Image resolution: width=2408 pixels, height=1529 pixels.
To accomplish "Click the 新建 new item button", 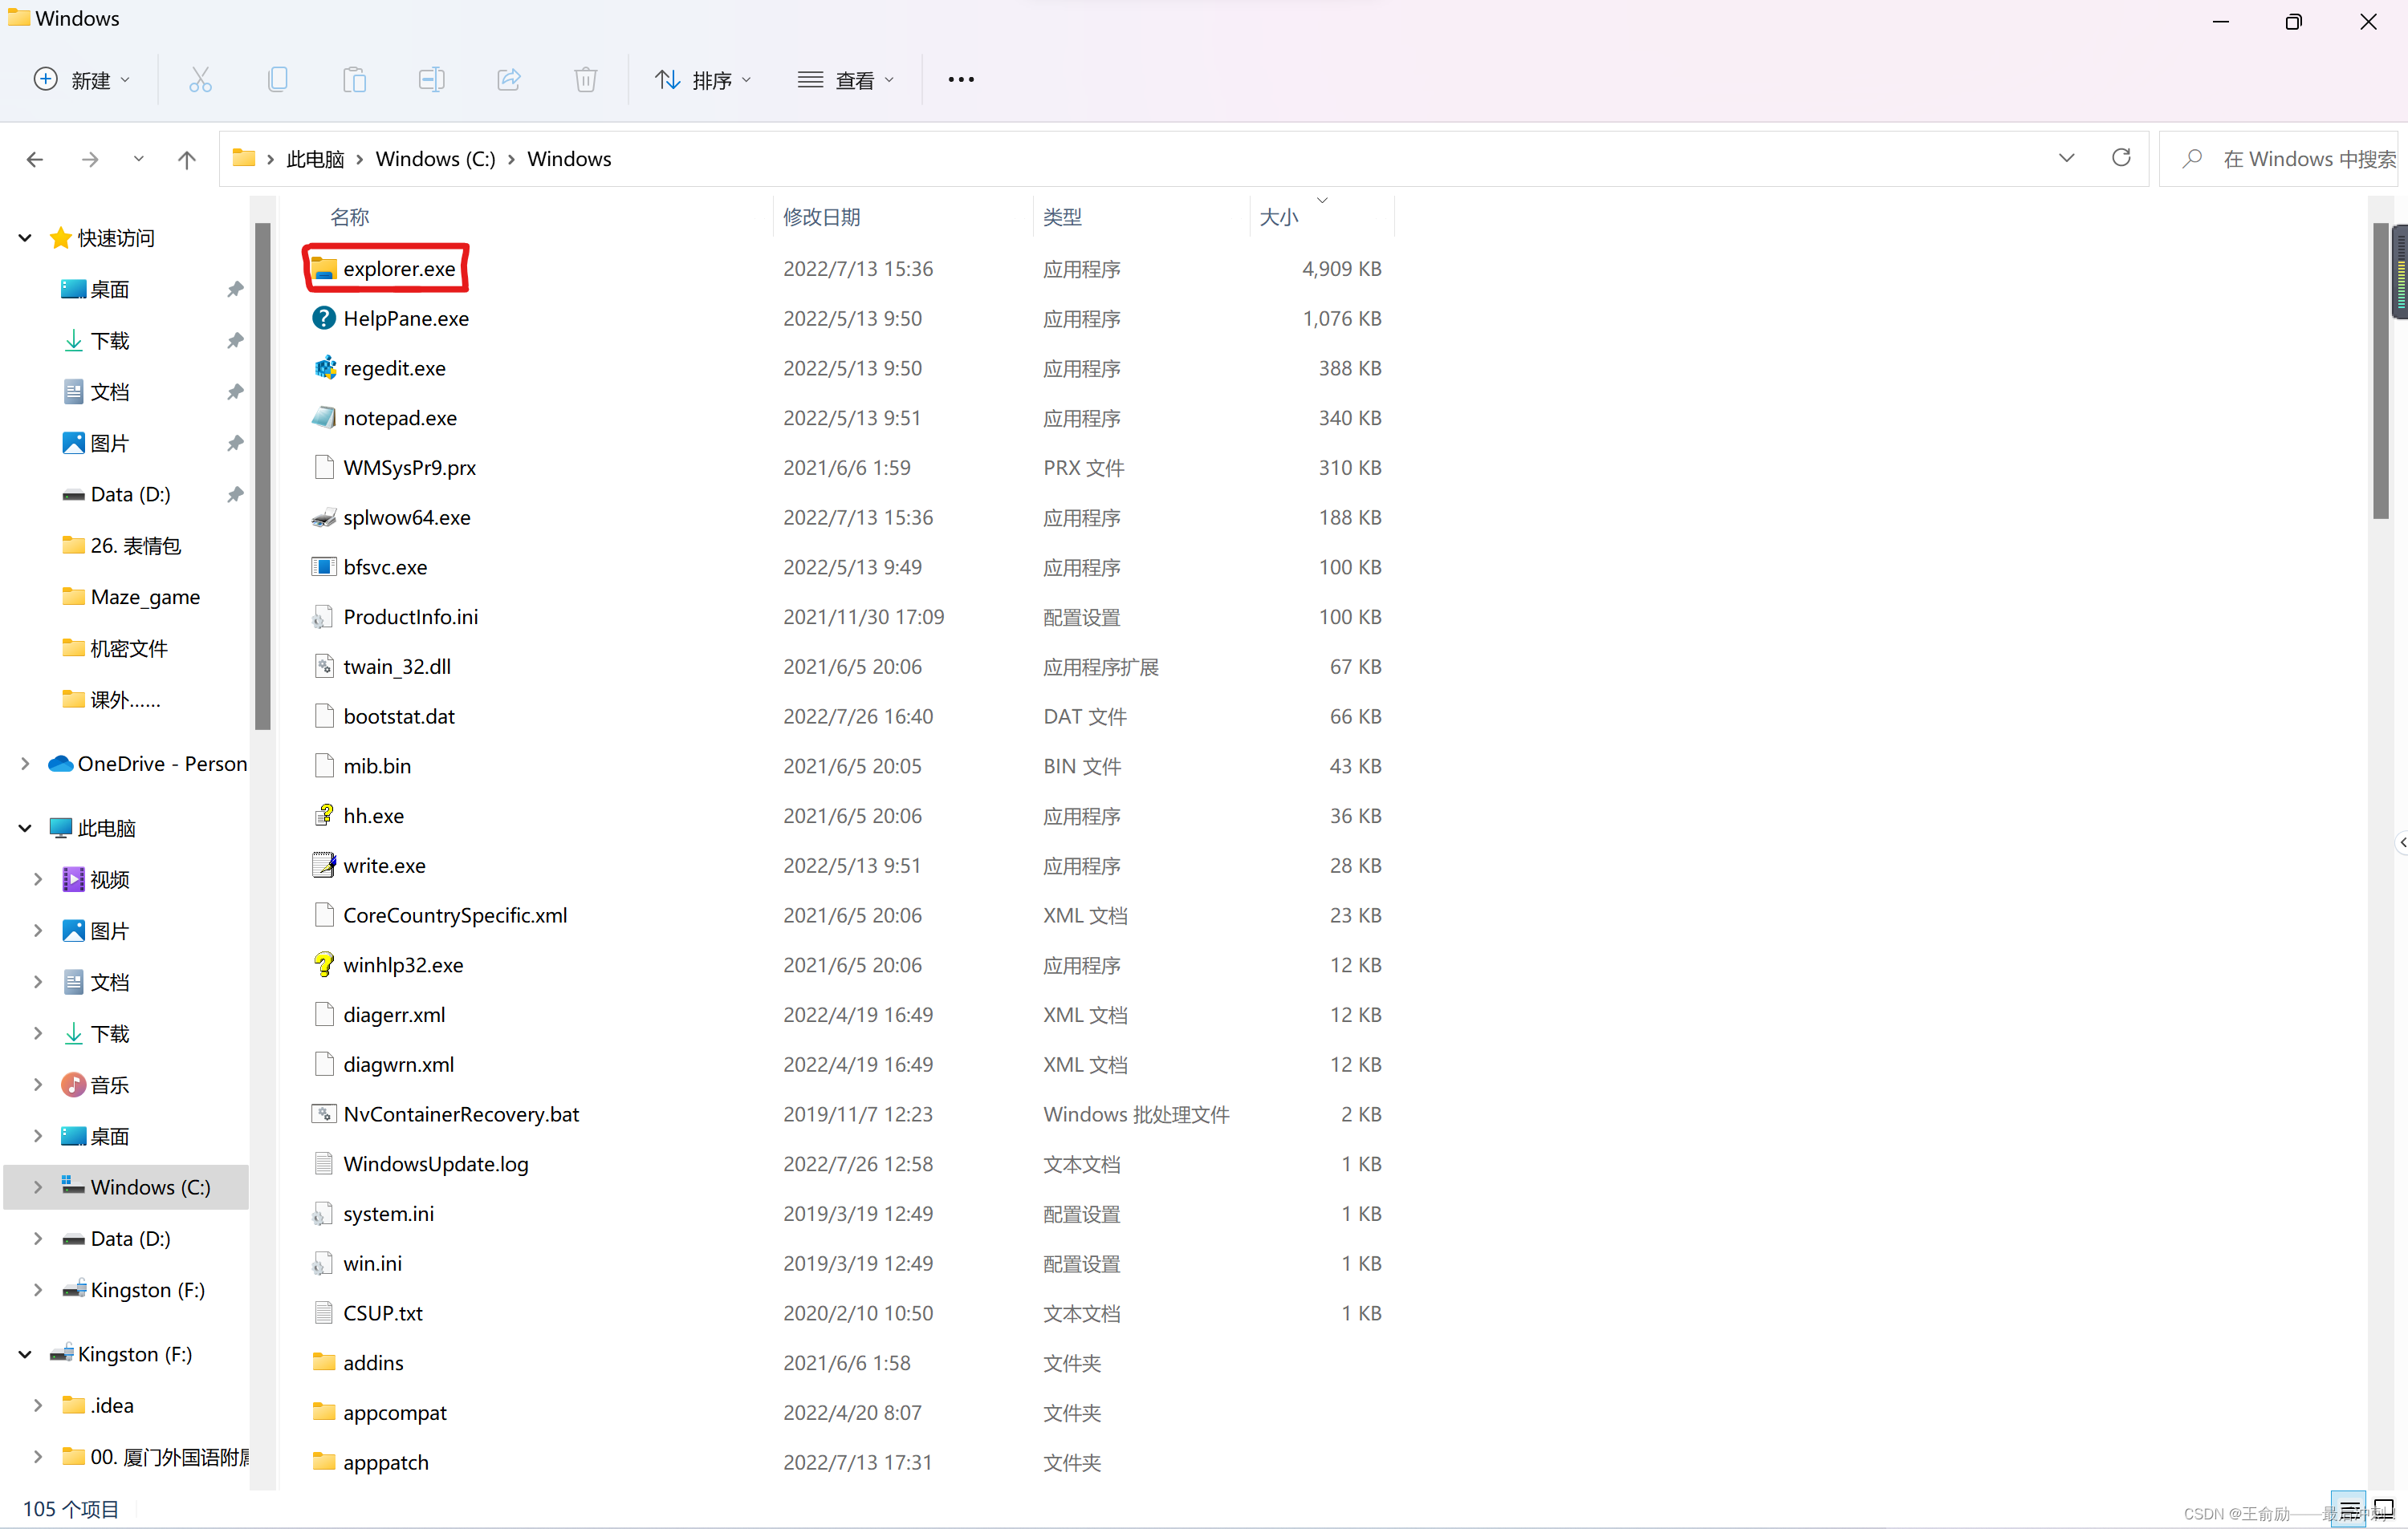I will click(82, 80).
